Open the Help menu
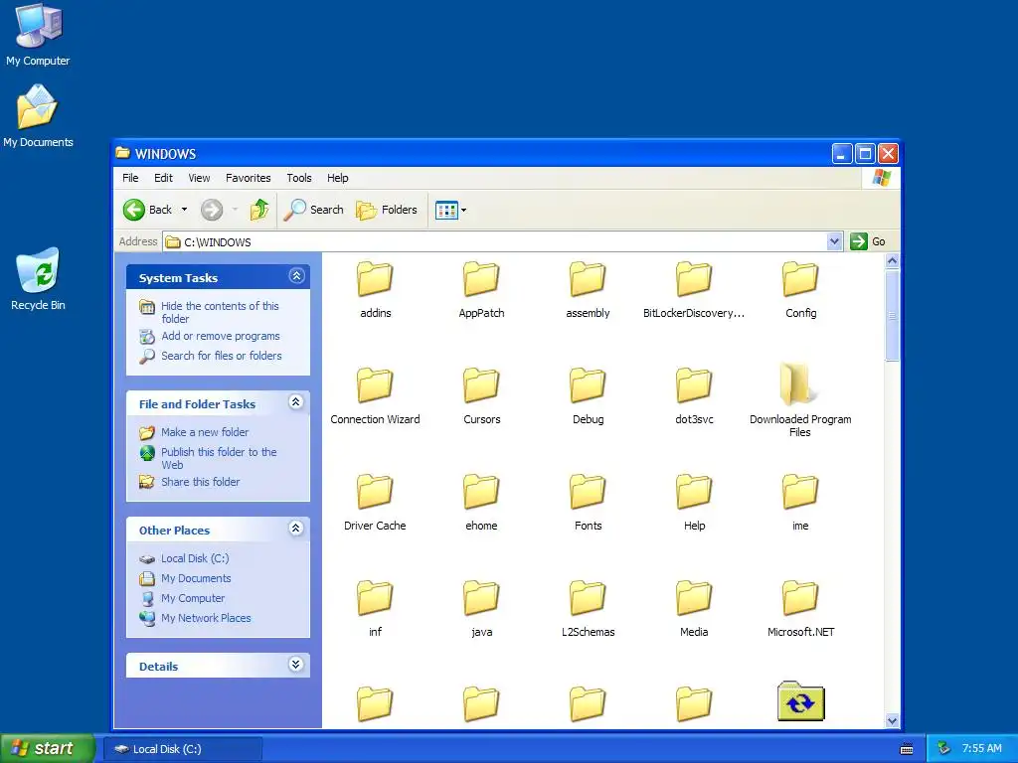The width and height of the screenshot is (1018, 763). coord(337,178)
